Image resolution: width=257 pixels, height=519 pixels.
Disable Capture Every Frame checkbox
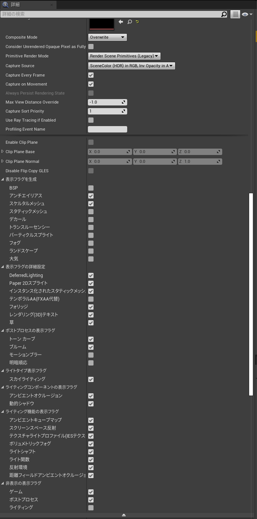click(x=91, y=75)
